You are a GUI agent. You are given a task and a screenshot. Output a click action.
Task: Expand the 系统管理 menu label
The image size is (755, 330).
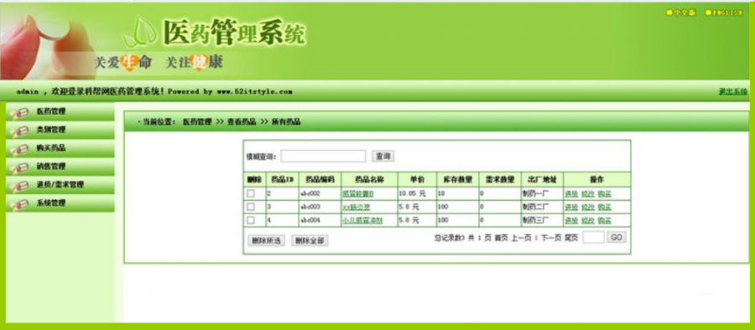[50, 203]
